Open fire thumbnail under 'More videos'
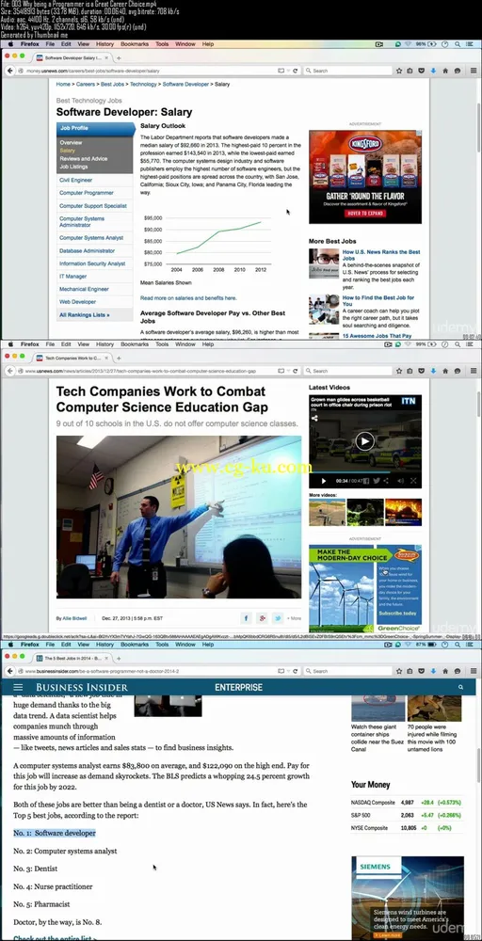 click(403, 512)
